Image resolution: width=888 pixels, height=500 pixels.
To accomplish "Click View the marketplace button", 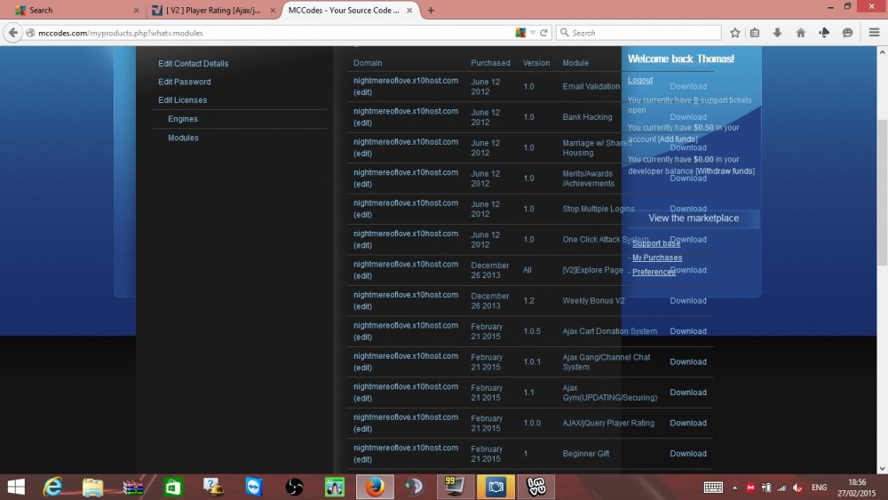I will click(x=693, y=218).
